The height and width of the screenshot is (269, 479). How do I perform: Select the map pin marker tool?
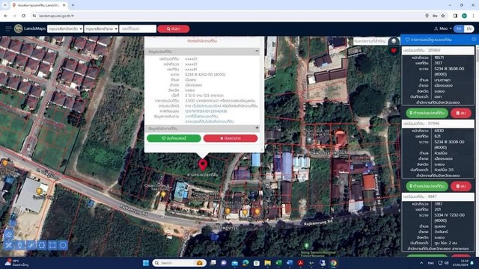(20, 245)
